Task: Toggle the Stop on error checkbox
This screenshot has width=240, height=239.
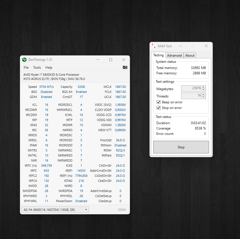Action: click(159, 108)
